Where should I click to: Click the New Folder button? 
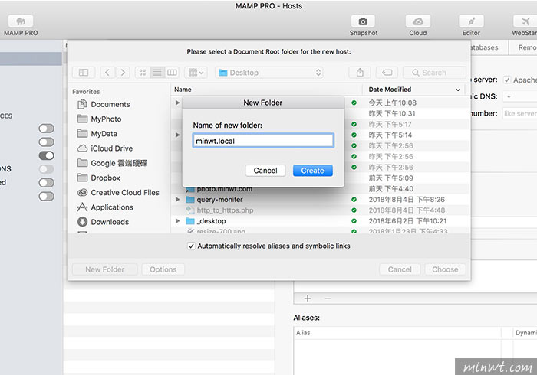(105, 269)
